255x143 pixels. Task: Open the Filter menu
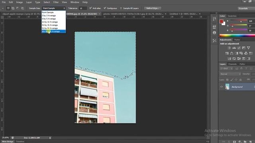point(56,2)
